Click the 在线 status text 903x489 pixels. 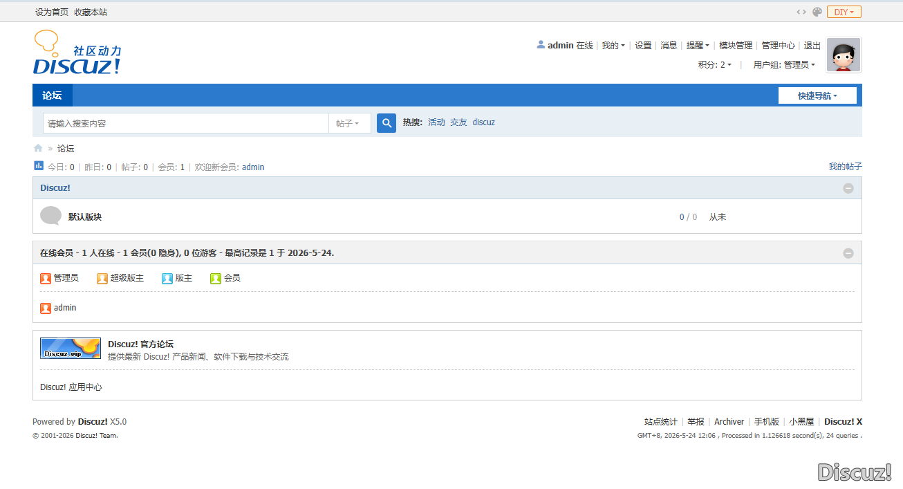pyautogui.click(x=585, y=46)
